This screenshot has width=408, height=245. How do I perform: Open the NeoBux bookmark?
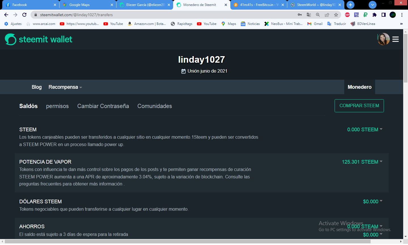(283, 24)
